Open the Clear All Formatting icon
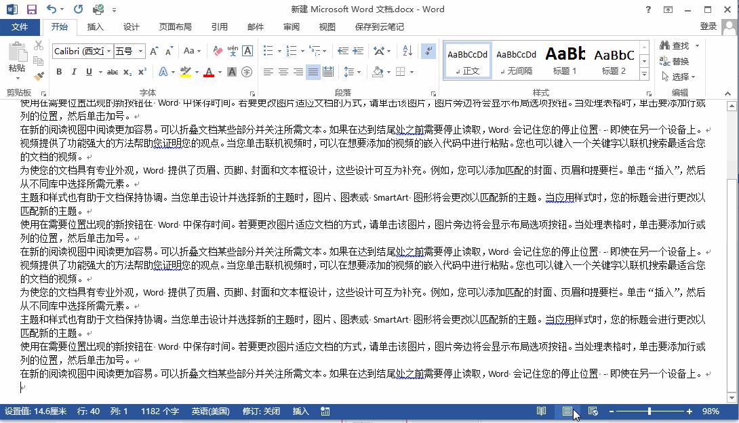 (x=216, y=52)
